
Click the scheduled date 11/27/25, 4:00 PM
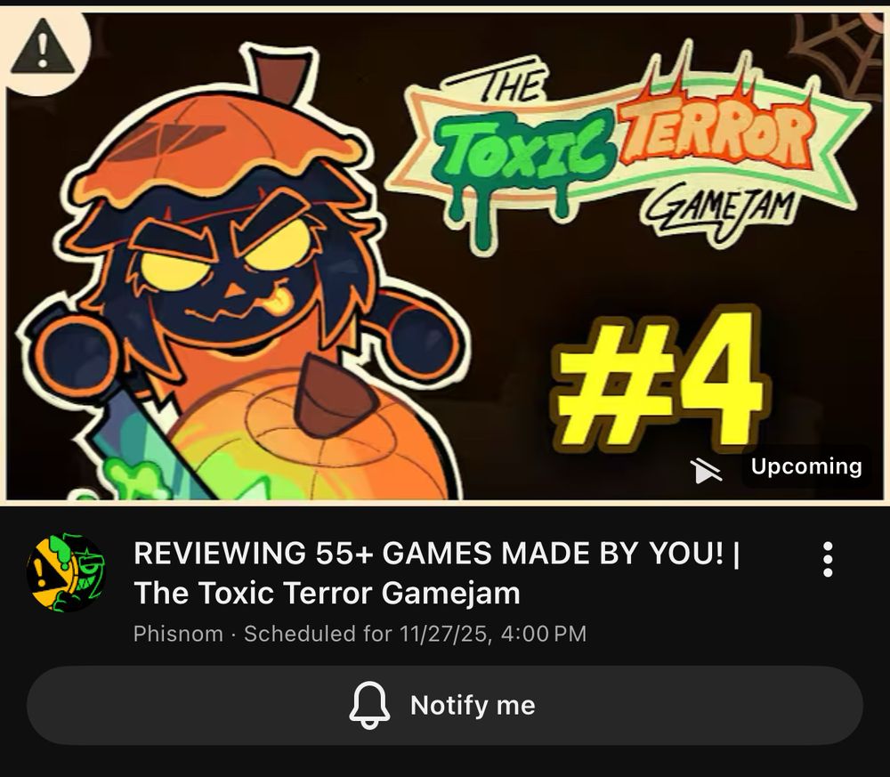(493, 634)
